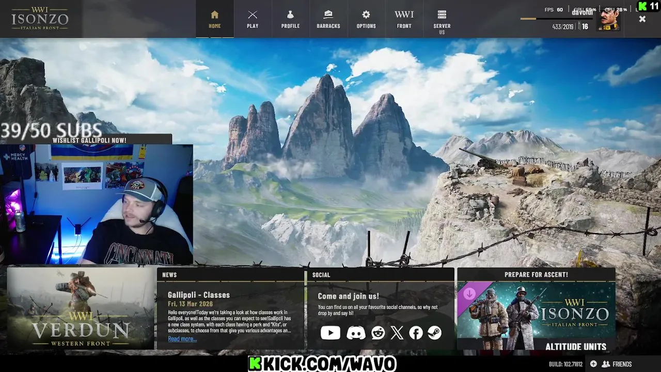Click the add friend plus icon

pos(593,364)
